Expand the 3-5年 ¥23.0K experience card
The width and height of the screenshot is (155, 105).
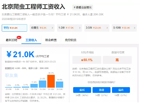[97, 28]
